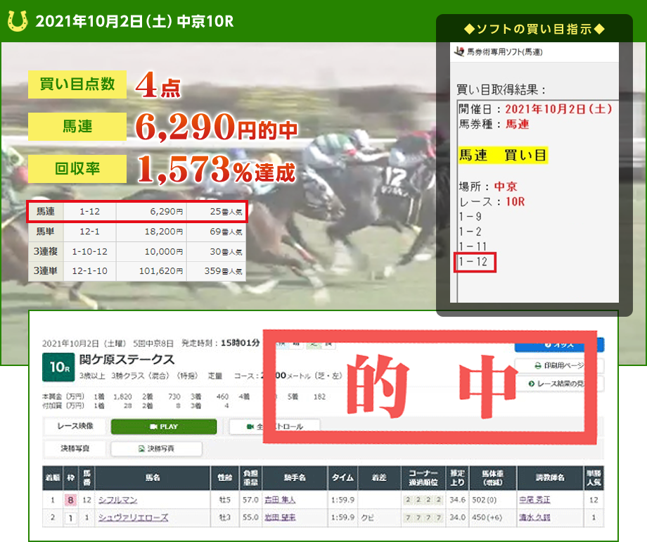647x542 pixels.
Task: Click jockey link 岩田 望来
Action: (281, 517)
